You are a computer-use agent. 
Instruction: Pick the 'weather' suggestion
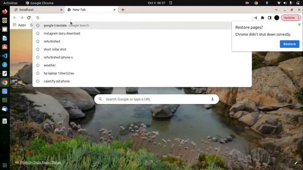(142, 65)
